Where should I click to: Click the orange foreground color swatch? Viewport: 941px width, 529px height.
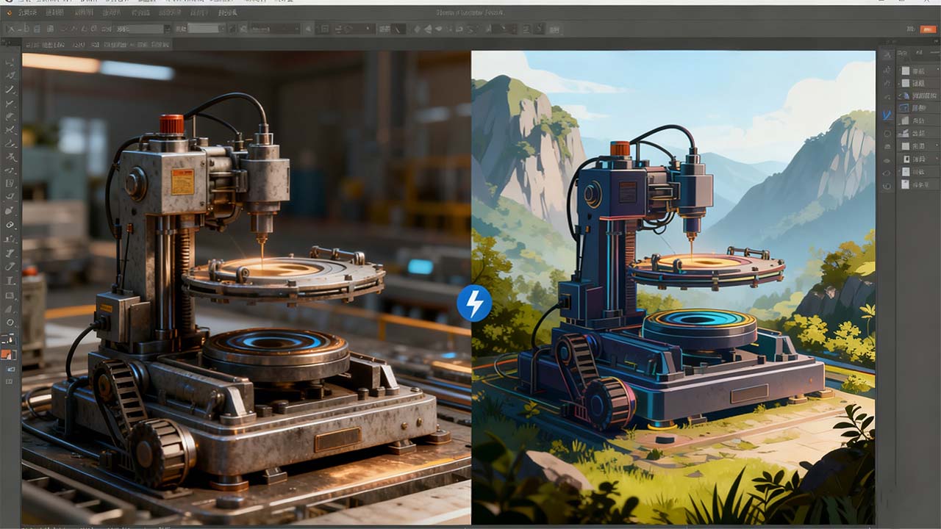pos(7,354)
